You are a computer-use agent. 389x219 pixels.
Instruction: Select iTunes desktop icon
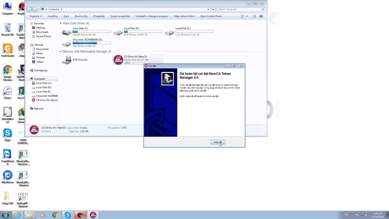click(x=8, y=93)
